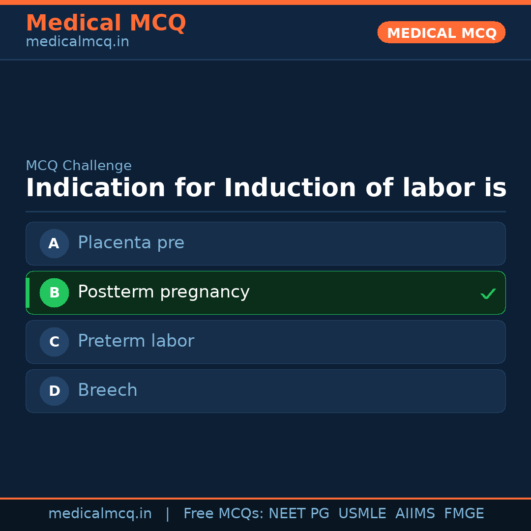Screen dimensions: 531x531
Task: Open the Medical MCQ title logo
Action: click(106, 23)
